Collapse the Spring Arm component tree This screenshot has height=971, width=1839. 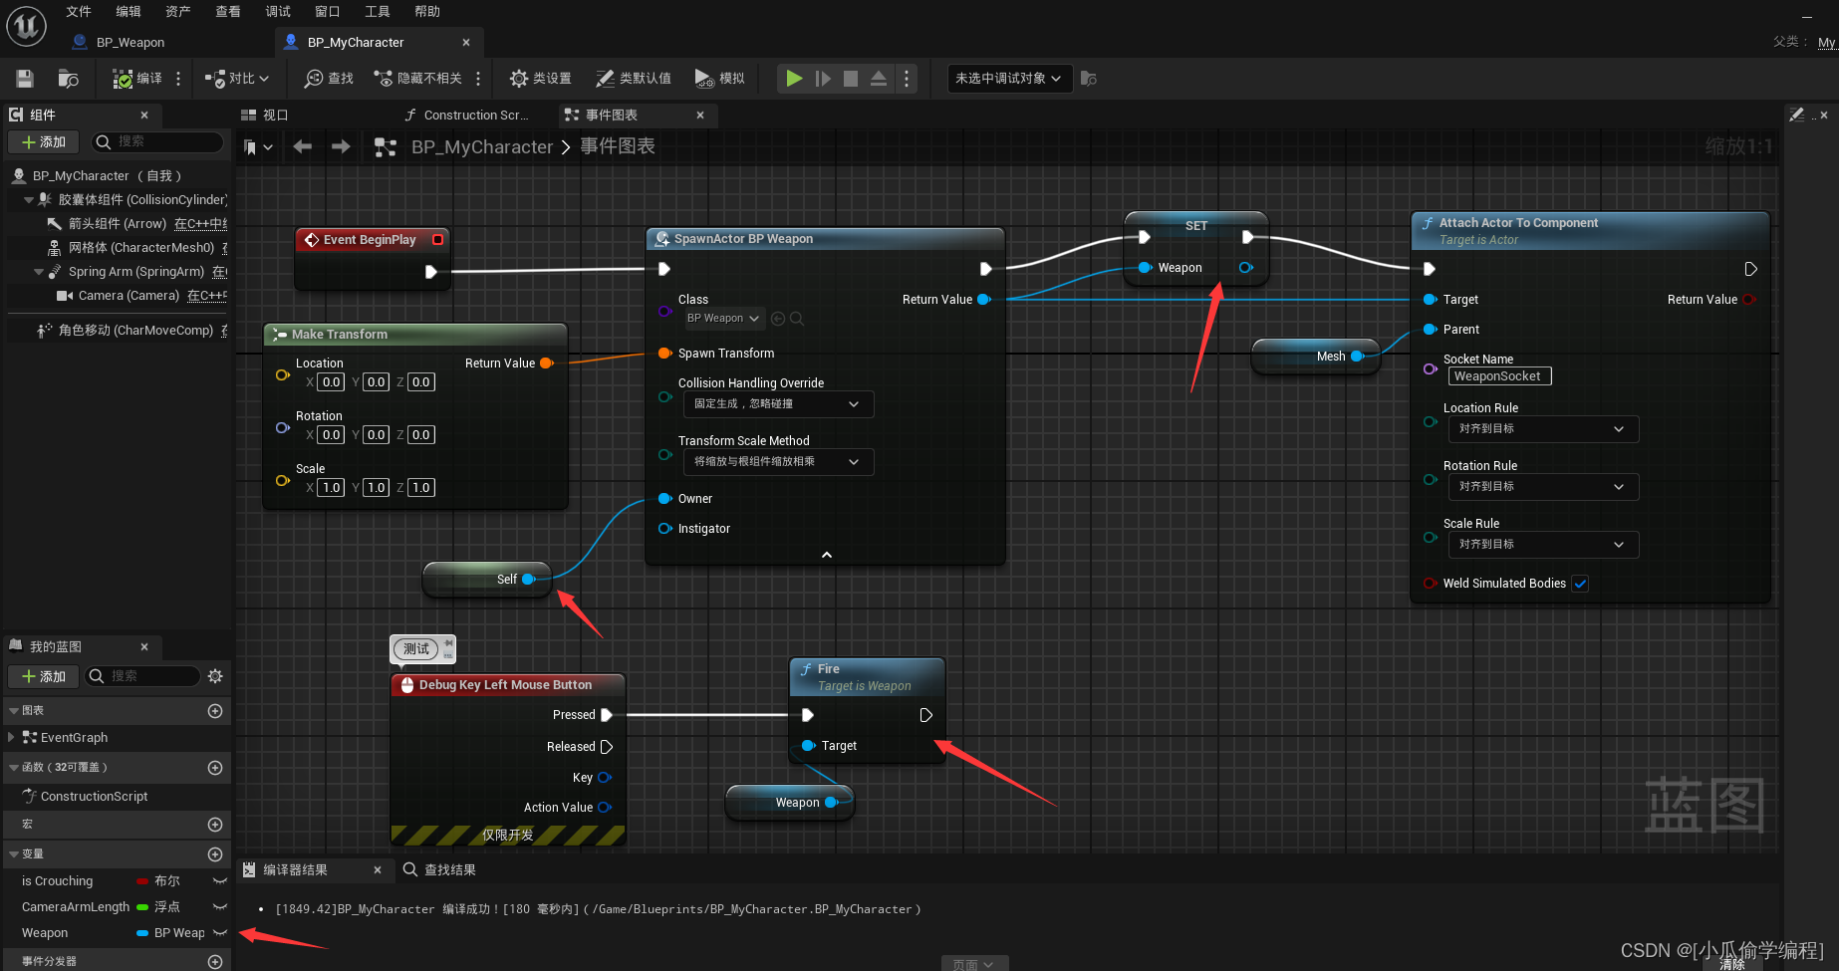[39, 272]
